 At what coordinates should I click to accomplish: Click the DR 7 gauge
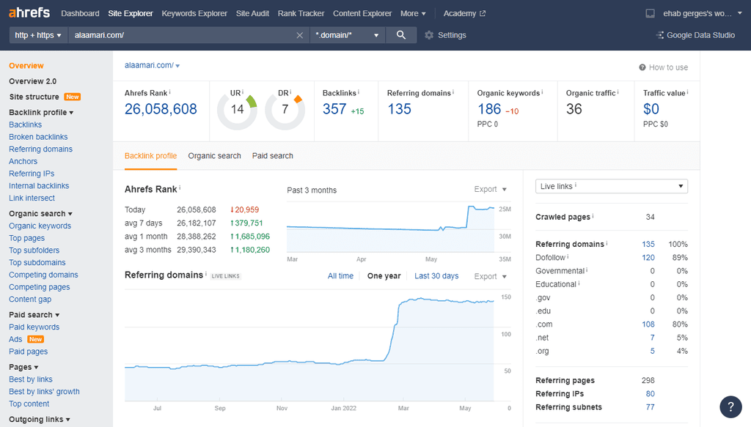(285, 110)
